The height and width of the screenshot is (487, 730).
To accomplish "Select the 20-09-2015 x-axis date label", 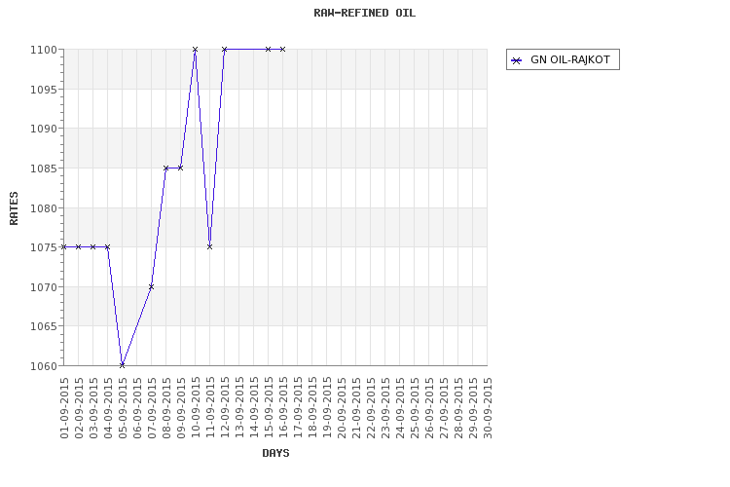I will tap(342, 408).
